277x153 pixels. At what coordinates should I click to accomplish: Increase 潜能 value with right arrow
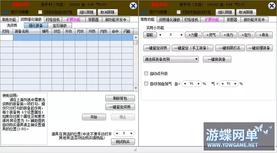pyautogui.click(x=181, y=35)
